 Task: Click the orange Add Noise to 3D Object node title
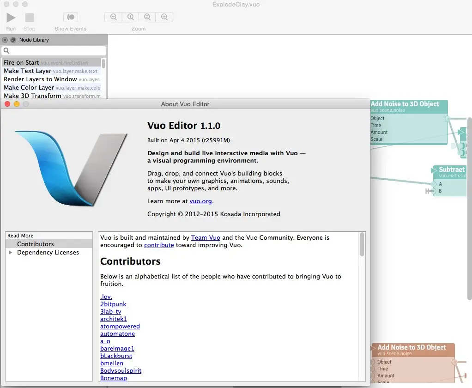[412, 347]
